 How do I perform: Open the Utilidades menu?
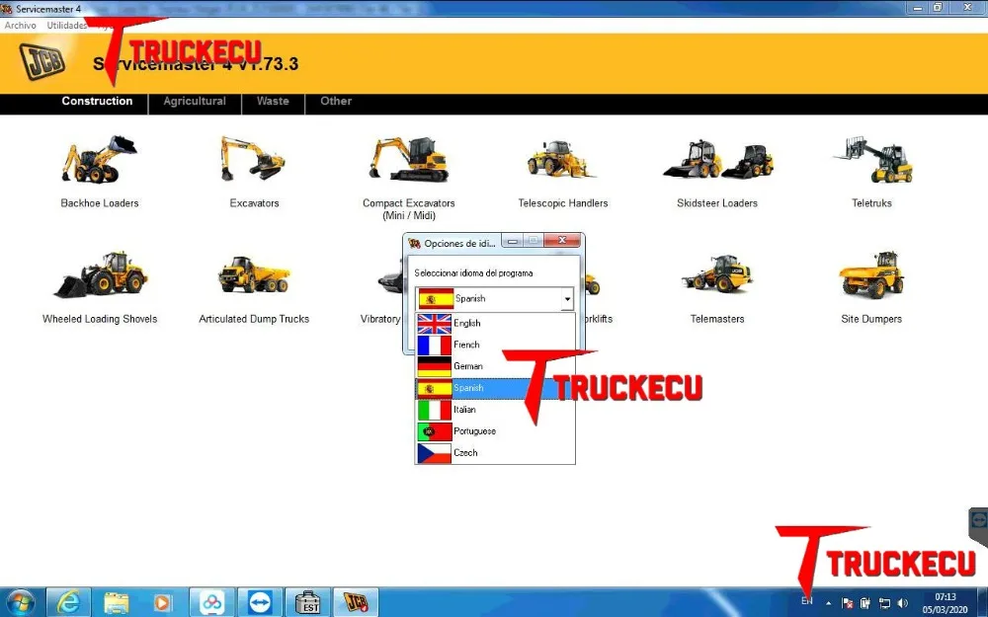click(x=67, y=26)
